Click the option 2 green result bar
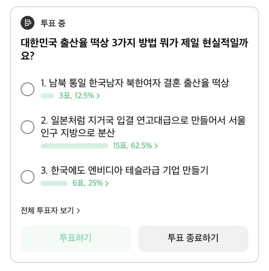This screenshot has width=269, height=271. tap(74, 146)
